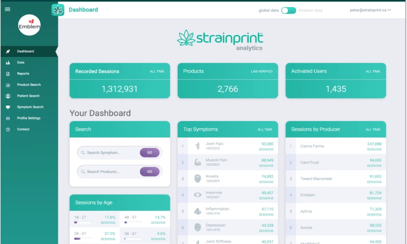Click the Contact question mark icon
407x244 pixels.
pyautogui.click(x=8, y=130)
